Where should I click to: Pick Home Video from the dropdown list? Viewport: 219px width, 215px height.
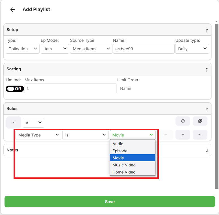124,172
